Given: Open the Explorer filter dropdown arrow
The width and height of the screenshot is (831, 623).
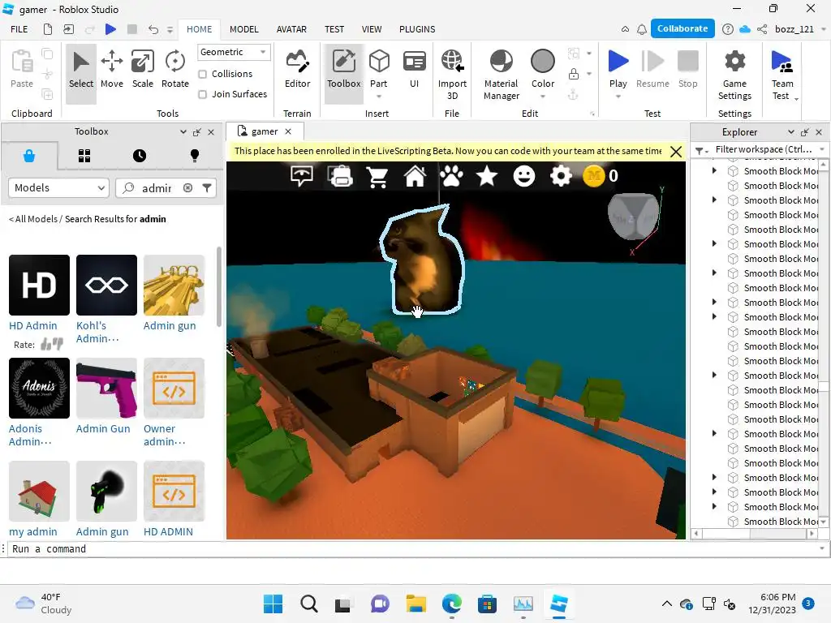Looking at the screenshot, I should [x=822, y=149].
